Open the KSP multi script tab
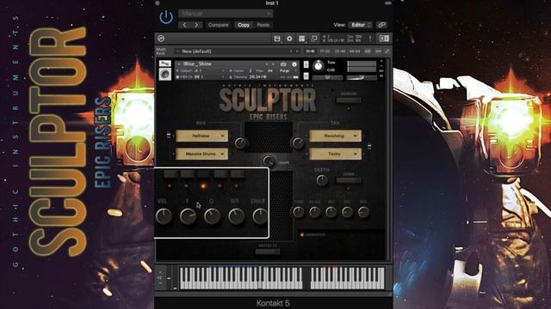This screenshot has width=551, height=309. pyautogui.click(x=368, y=51)
